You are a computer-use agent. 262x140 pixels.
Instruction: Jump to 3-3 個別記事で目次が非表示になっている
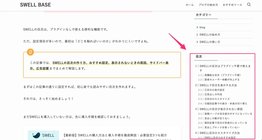[223, 123]
